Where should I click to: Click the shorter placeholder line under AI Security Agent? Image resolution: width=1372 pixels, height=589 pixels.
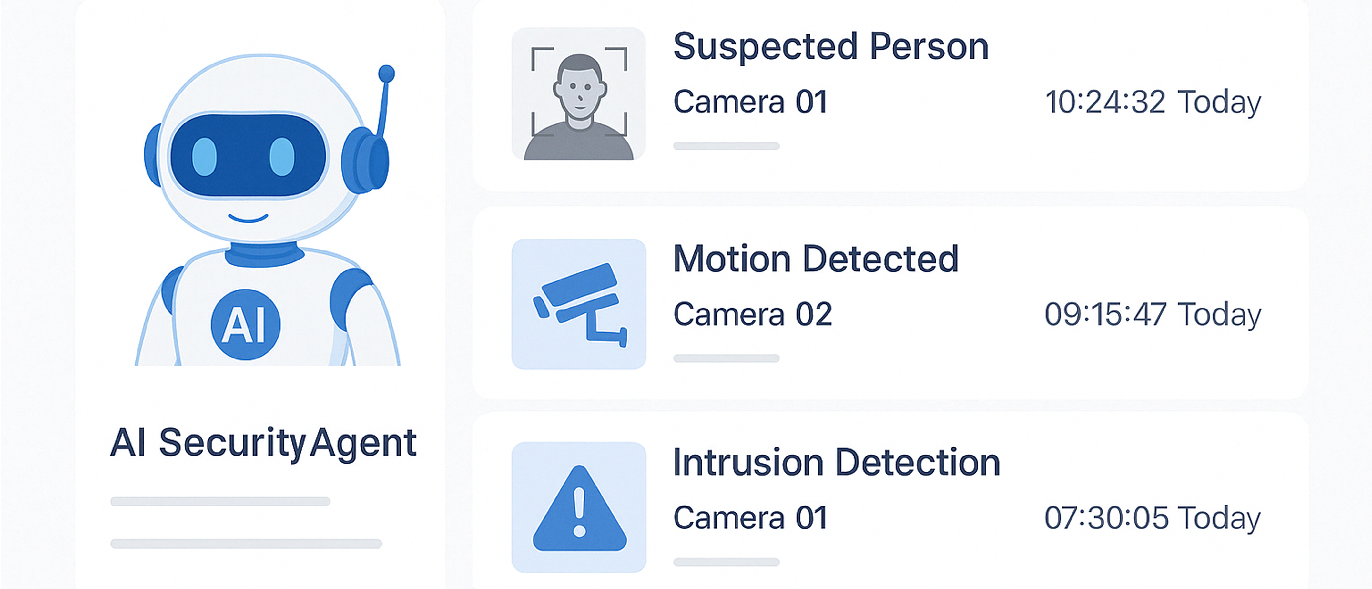coord(220,501)
